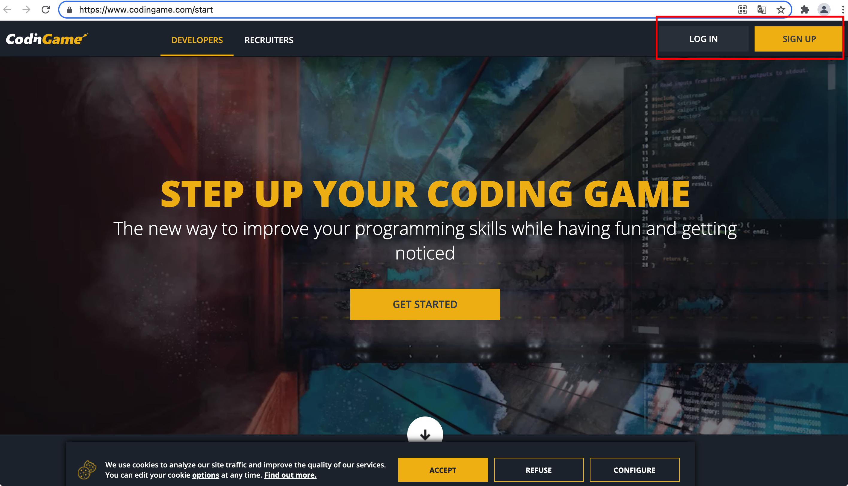Click the SIGN UP button

point(799,39)
